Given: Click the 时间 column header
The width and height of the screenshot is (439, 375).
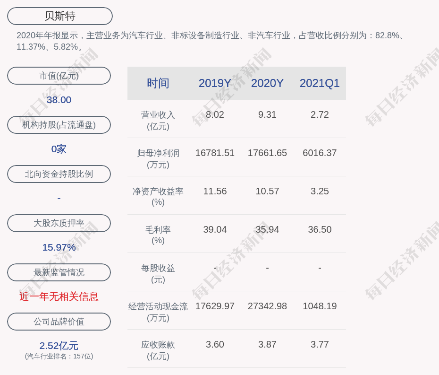Looking at the screenshot, I should tap(158, 83).
